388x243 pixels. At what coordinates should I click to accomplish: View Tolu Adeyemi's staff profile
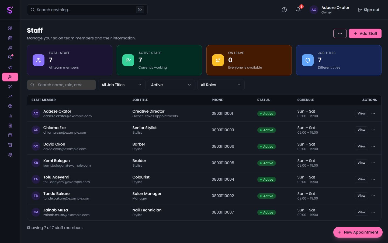coord(361,179)
